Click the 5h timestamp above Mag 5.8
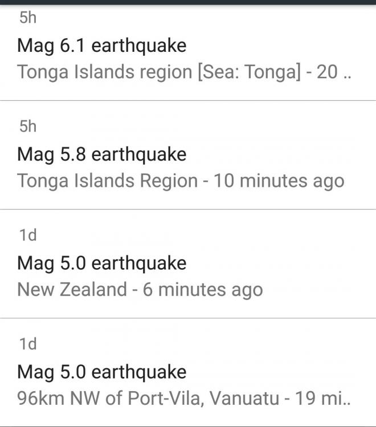 (27, 126)
